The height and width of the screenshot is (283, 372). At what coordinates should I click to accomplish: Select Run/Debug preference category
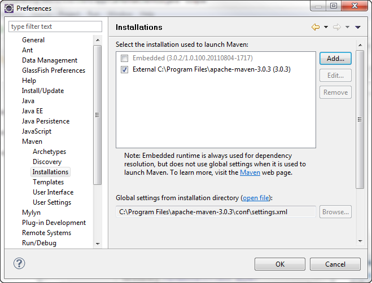click(39, 243)
